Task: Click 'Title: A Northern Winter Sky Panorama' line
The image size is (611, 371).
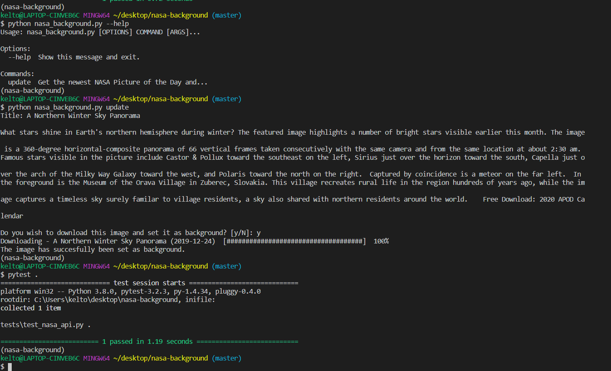Action: click(70, 116)
